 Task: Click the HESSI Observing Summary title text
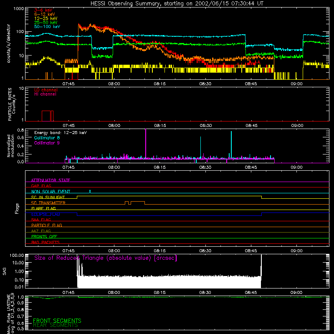pos(177,4)
